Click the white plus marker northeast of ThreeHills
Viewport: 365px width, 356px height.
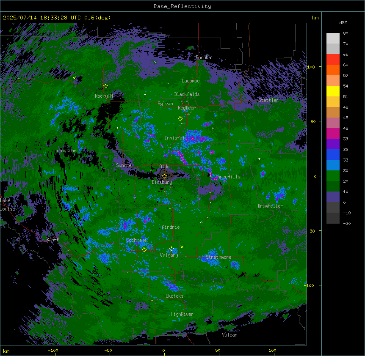tap(259, 159)
